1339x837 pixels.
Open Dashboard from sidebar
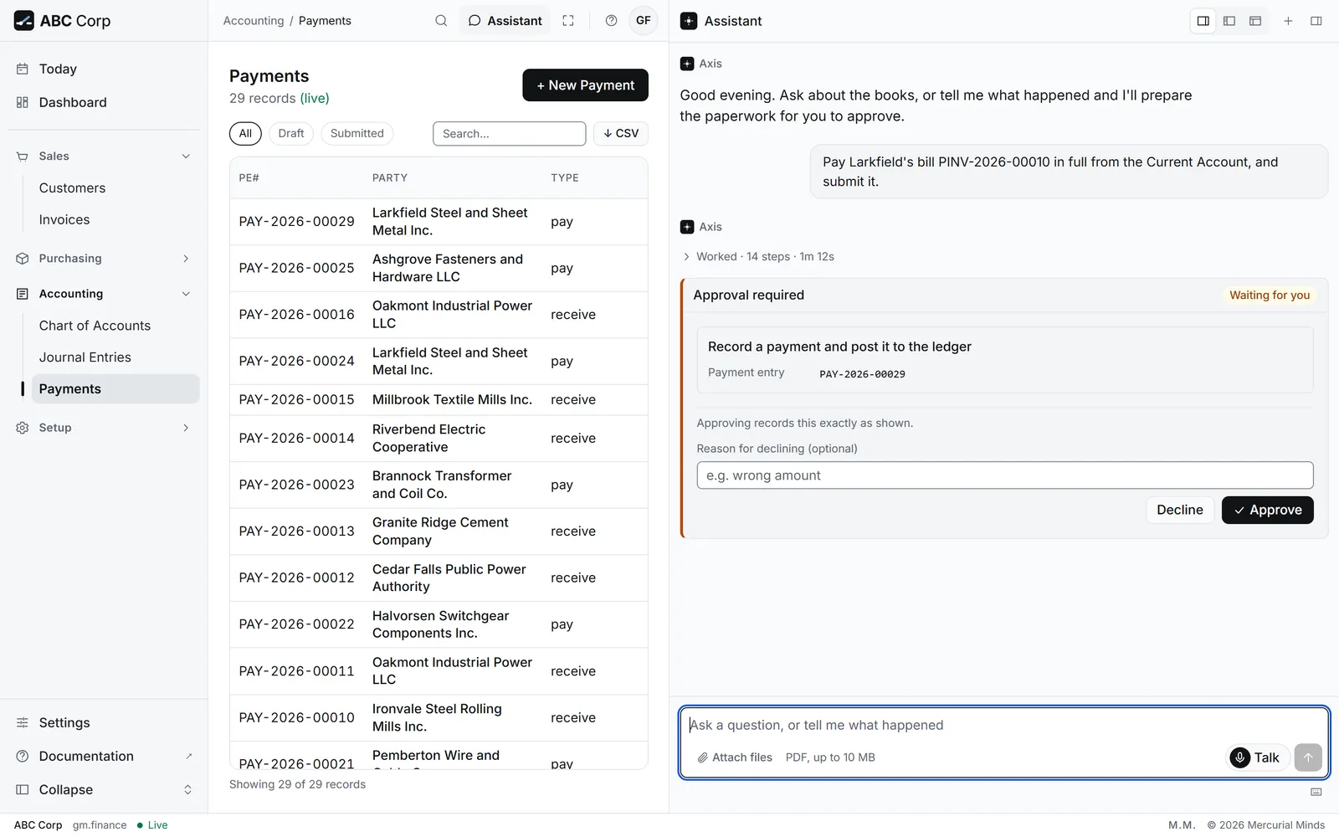click(104, 102)
